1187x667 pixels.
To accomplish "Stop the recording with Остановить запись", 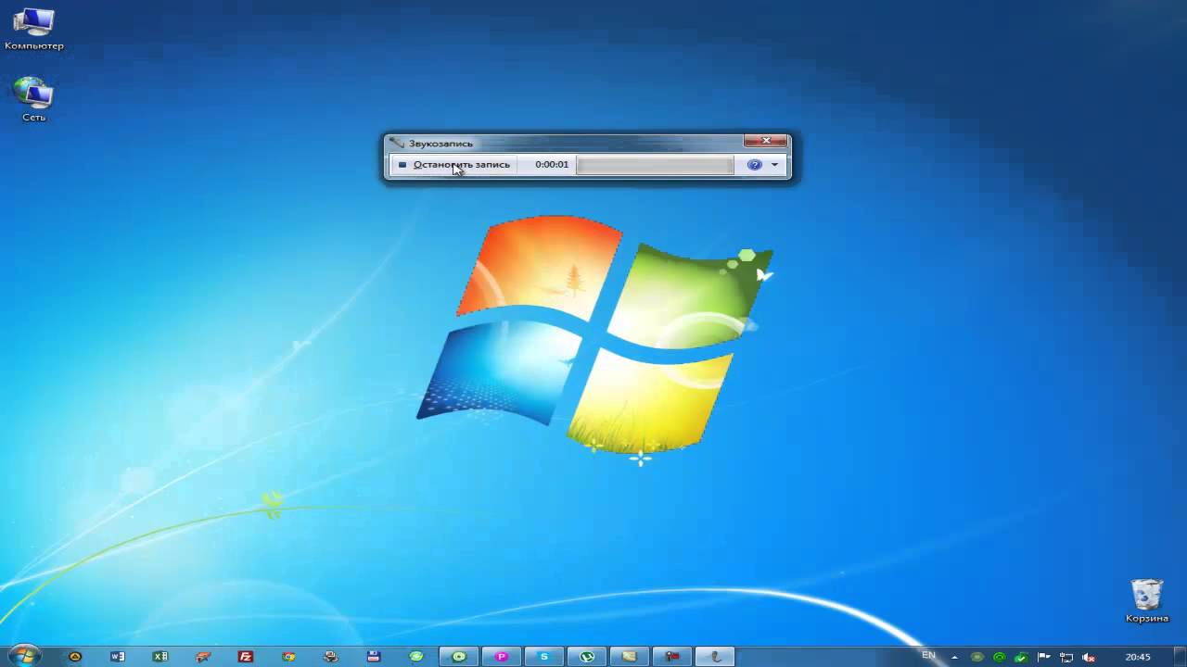I will click(x=453, y=165).
